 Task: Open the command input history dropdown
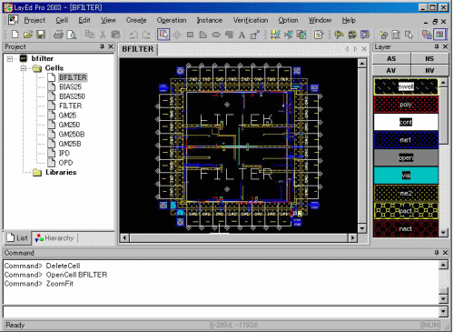pos(443,311)
